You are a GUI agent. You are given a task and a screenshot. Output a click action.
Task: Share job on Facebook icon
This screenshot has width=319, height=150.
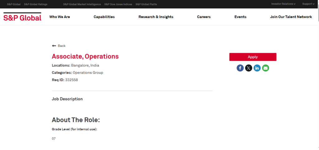coord(240,68)
